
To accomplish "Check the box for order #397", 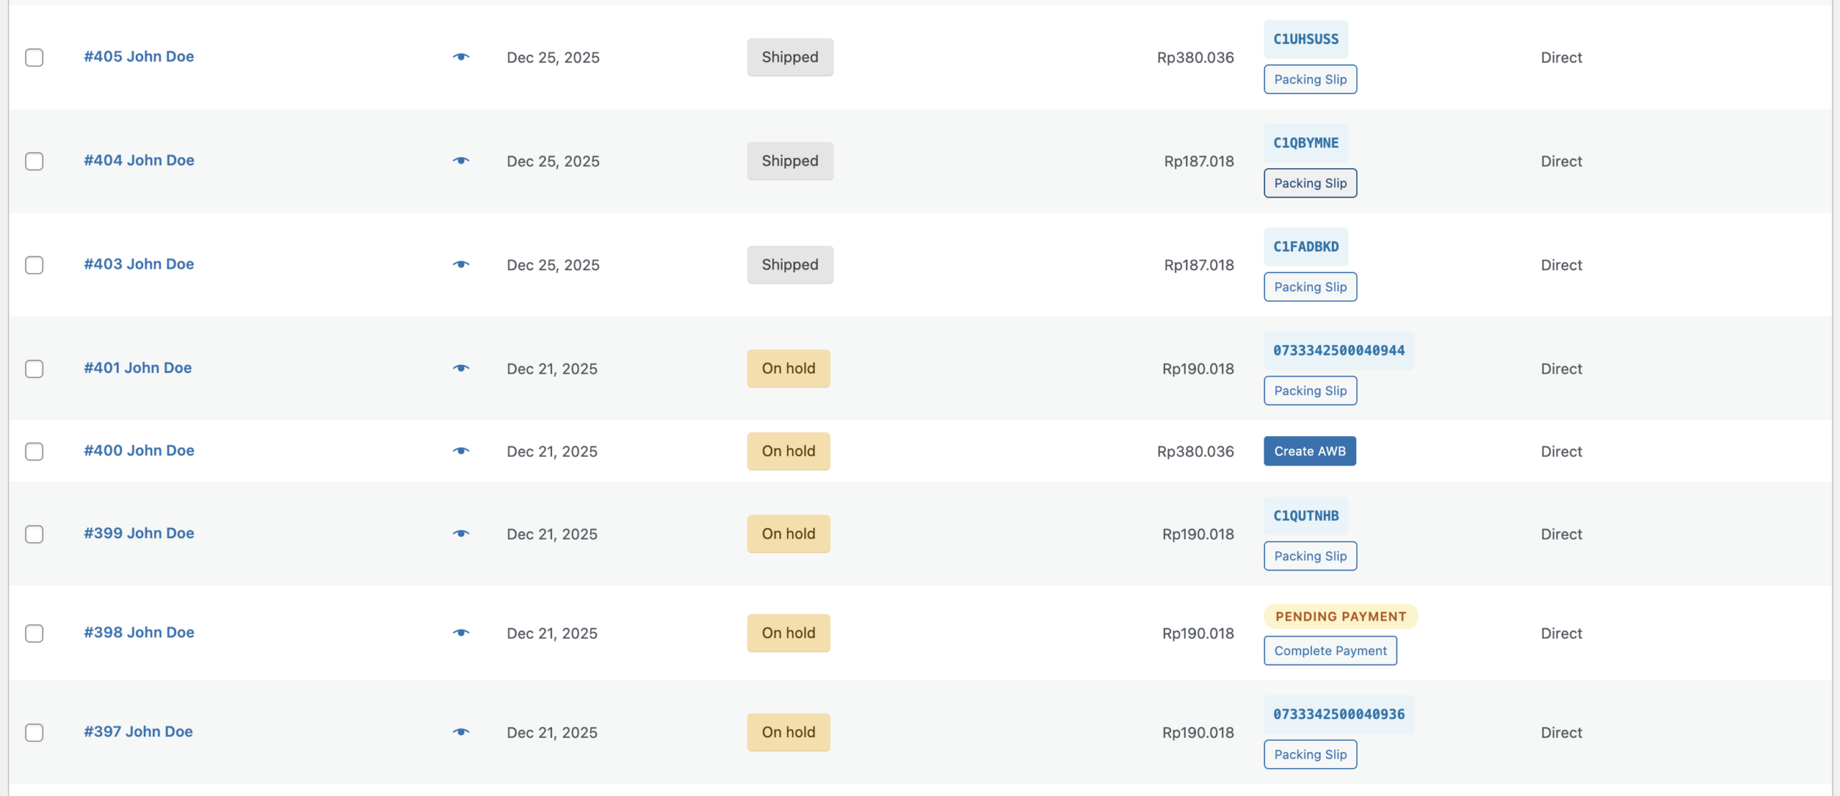I will point(34,732).
